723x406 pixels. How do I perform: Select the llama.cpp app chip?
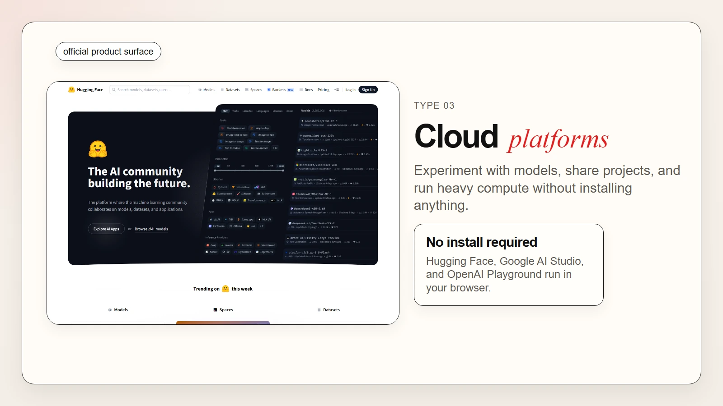coord(245,219)
